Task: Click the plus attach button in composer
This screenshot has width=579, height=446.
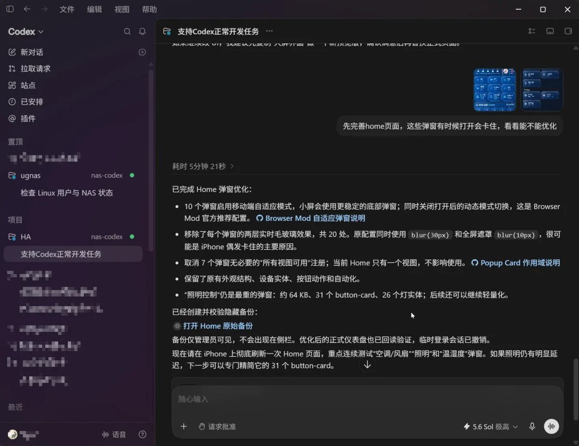Action: [183, 427]
